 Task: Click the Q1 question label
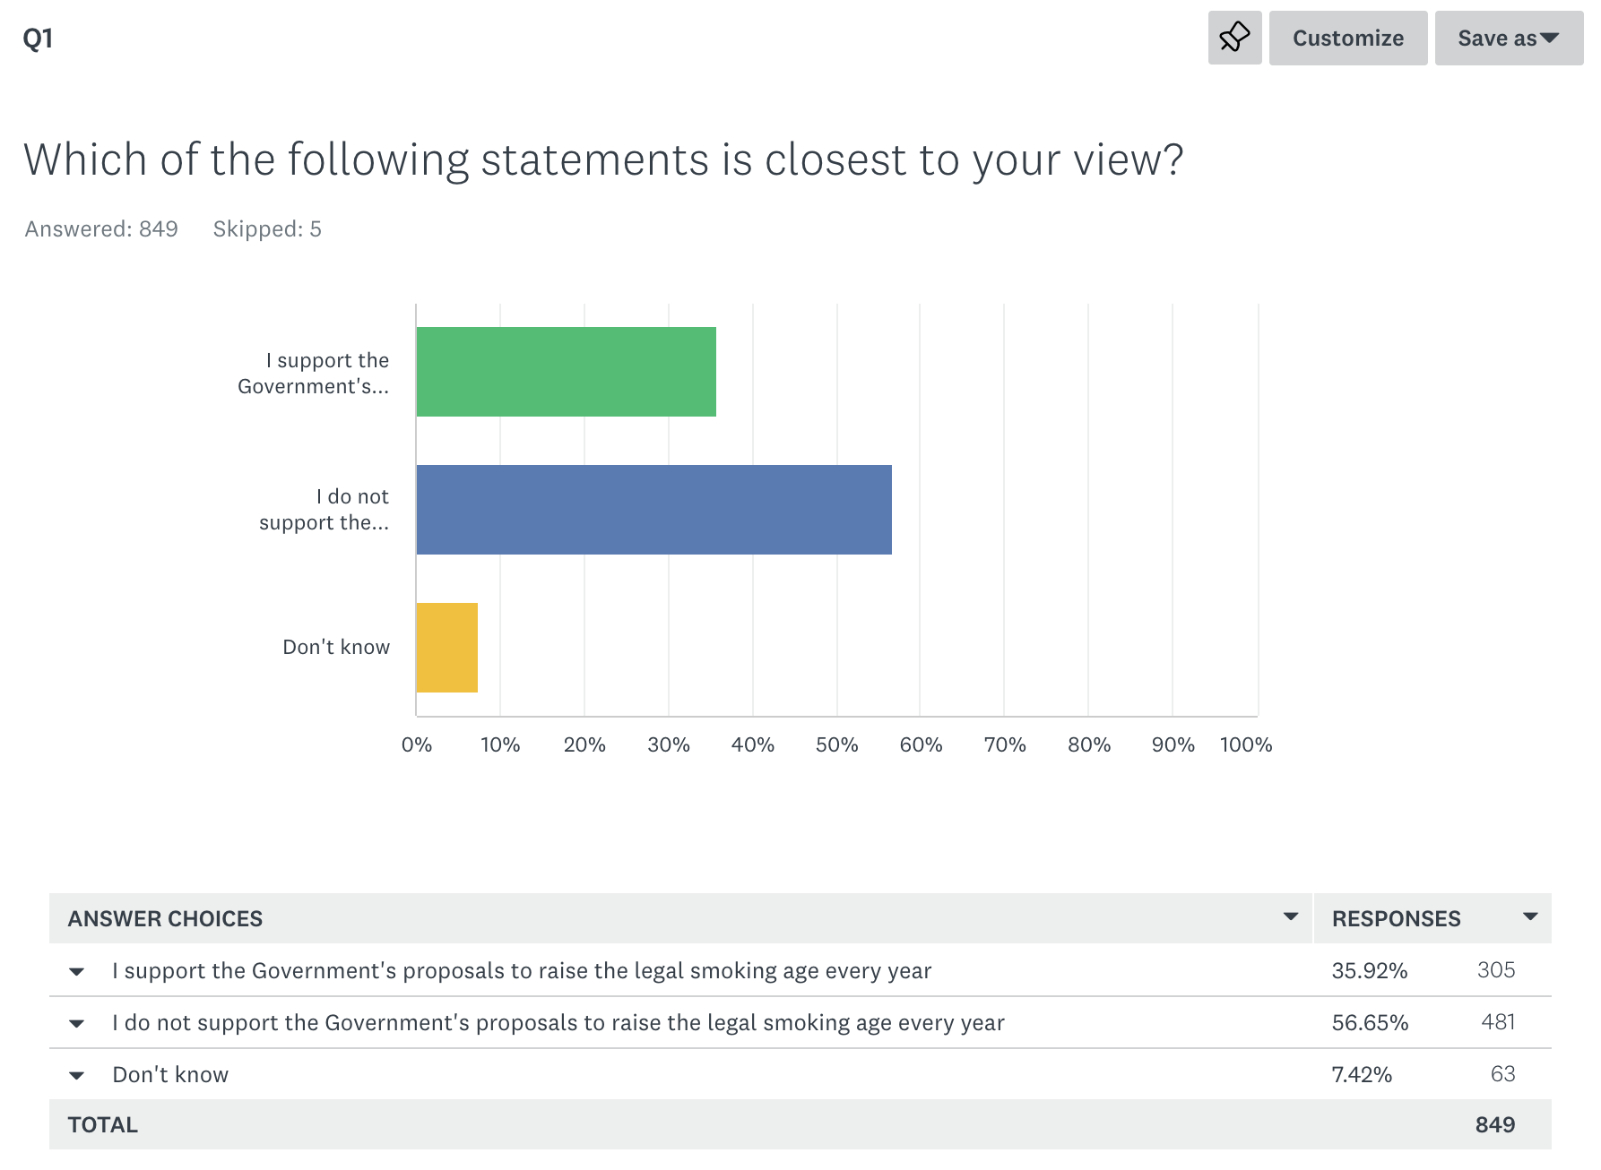[38, 39]
